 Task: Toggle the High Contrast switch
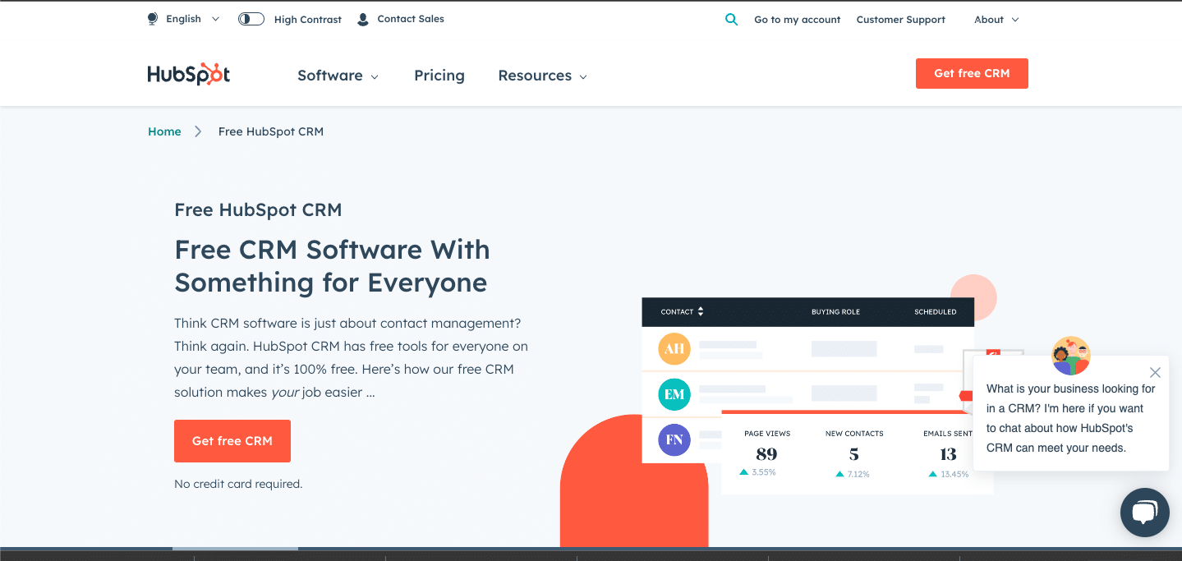[x=251, y=19]
